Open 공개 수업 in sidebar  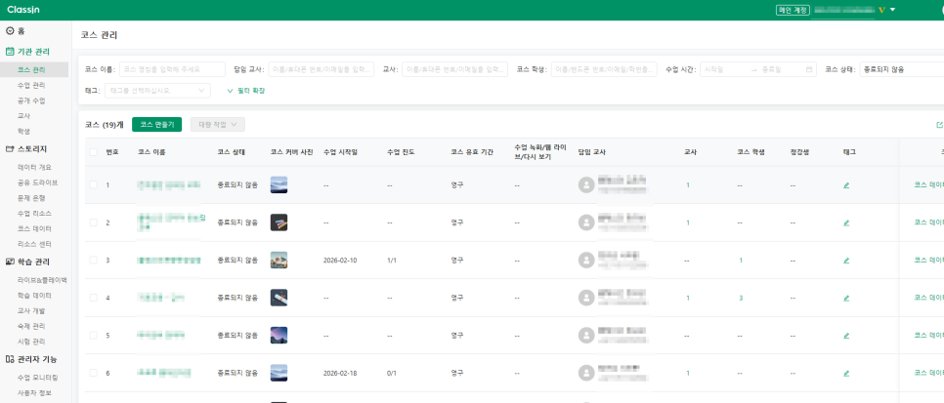point(31,101)
